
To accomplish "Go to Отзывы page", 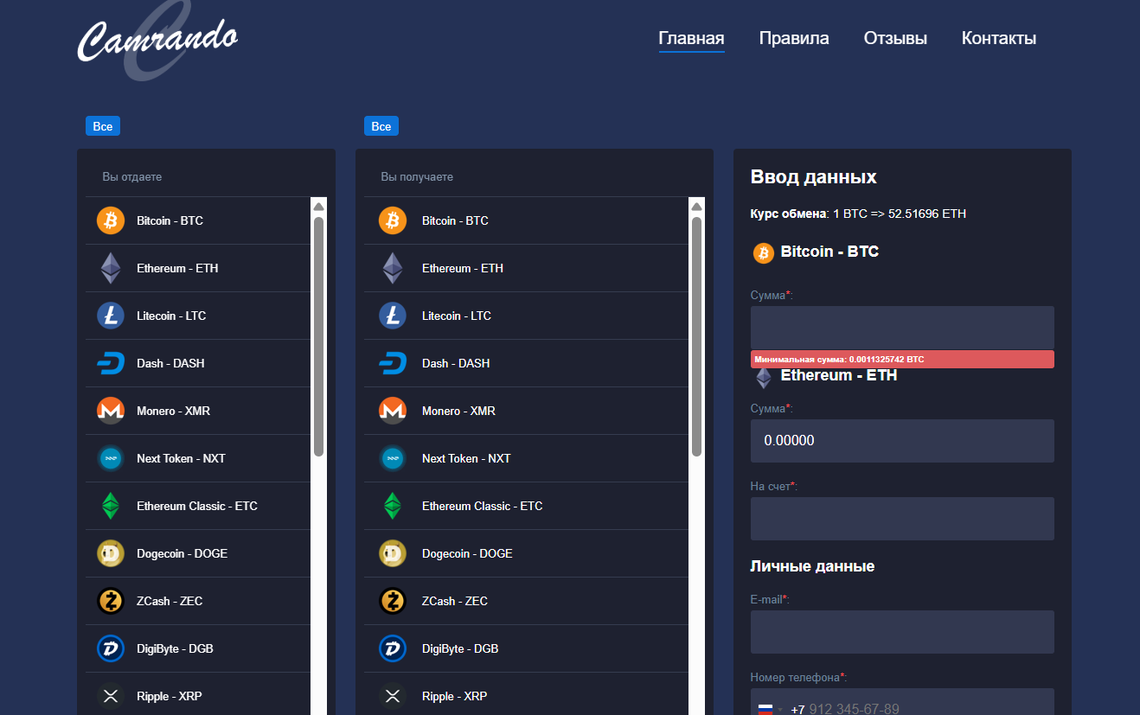I will coord(895,38).
